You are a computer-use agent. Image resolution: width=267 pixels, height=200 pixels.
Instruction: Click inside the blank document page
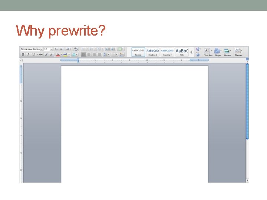coord(135,124)
